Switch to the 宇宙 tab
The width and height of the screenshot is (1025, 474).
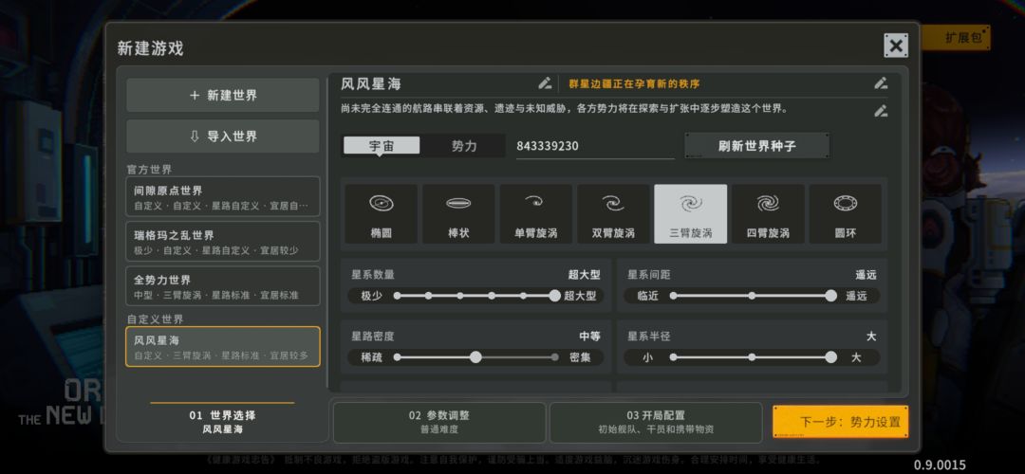382,146
